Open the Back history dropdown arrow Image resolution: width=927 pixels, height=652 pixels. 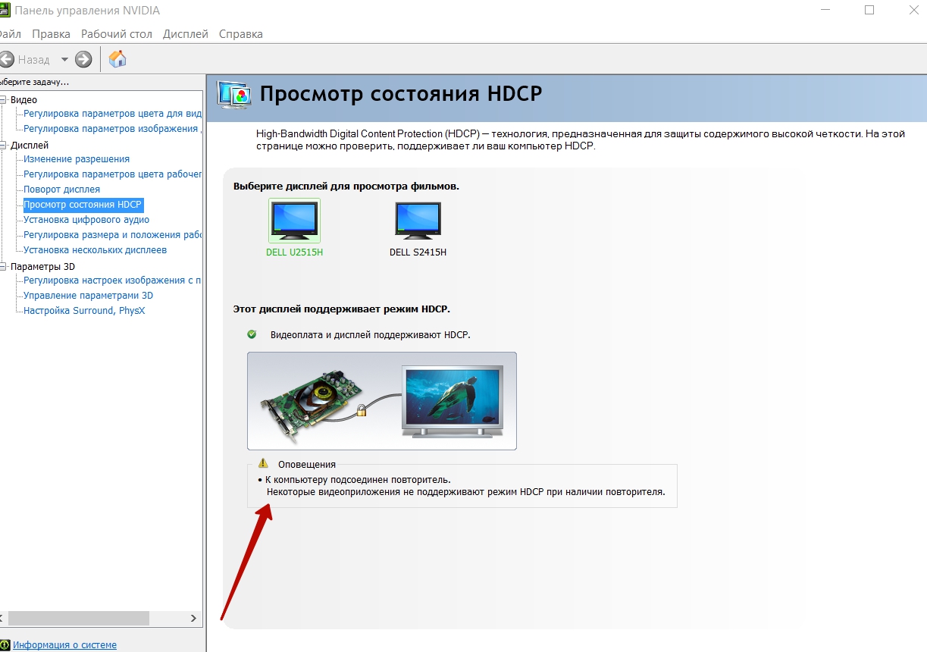(64, 59)
